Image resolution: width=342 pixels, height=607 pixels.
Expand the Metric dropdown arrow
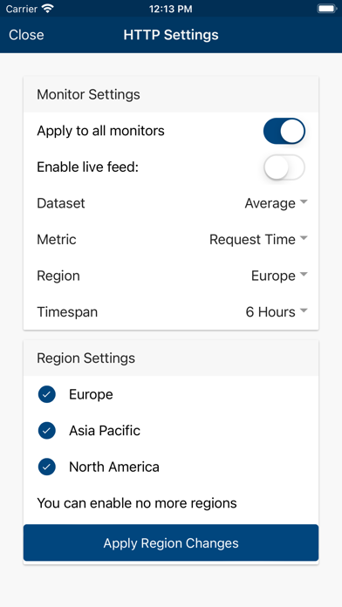pos(304,238)
